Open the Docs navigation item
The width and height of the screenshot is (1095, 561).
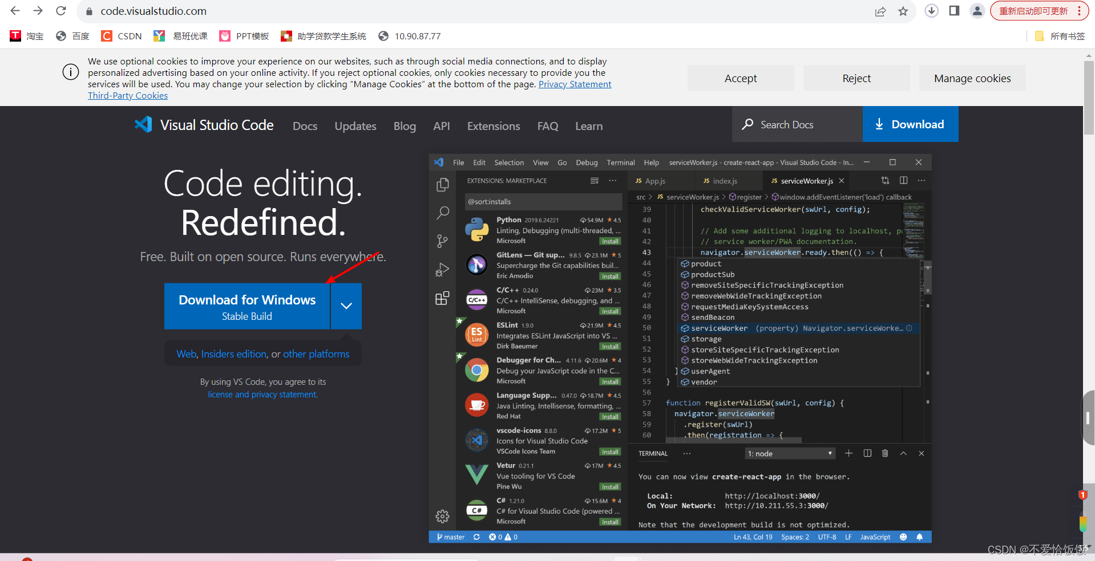[x=305, y=126]
